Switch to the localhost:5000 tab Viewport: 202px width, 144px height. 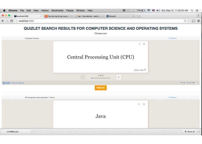27,16
